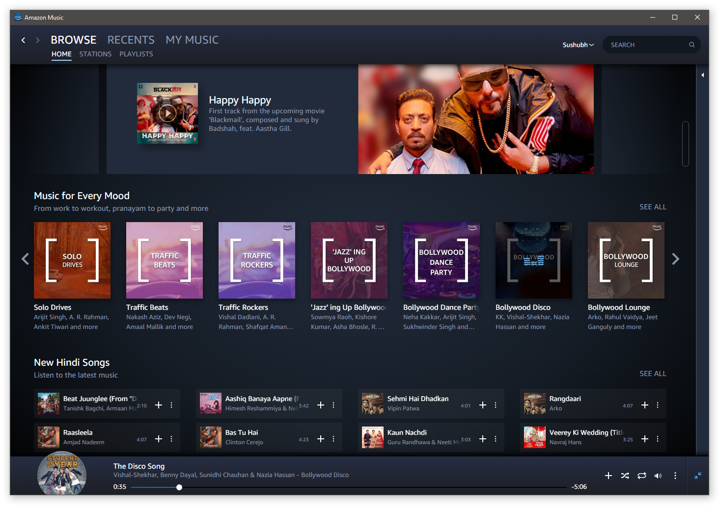Open the Happy Happy featured title
Viewport: 719px width, 505px height.
click(x=240, y=100)
